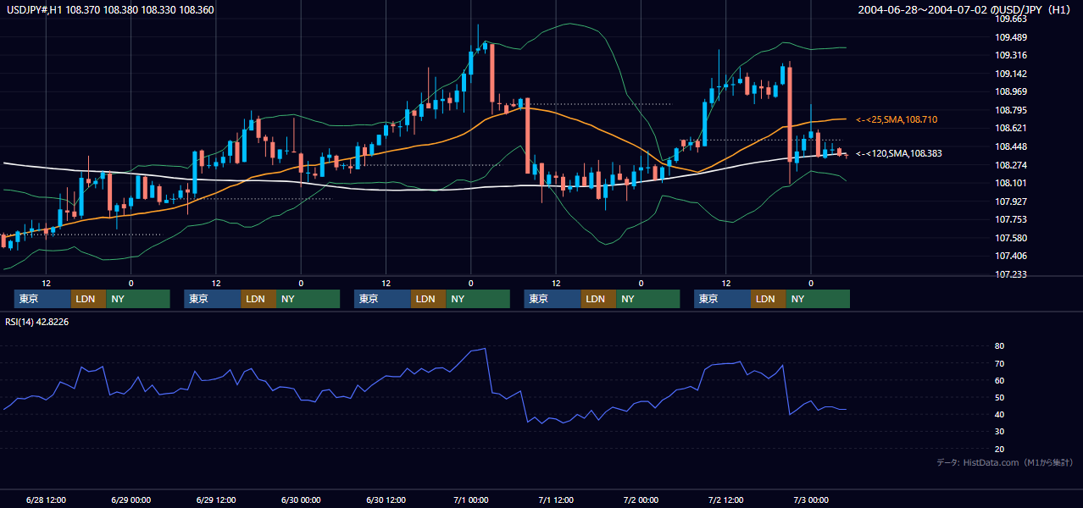This screenshot has height=508, width=1083.
Task: Select the 7/2 00:00 time label
Action: click(x=641, y=500)
